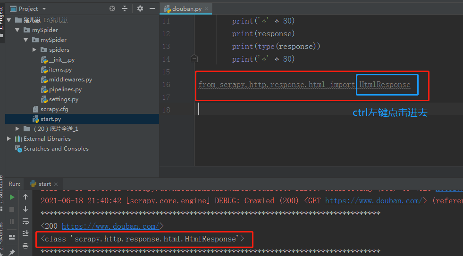The image size is (463, 256).
Task: Open Project panel settings gear
Action: coord(140,8)
